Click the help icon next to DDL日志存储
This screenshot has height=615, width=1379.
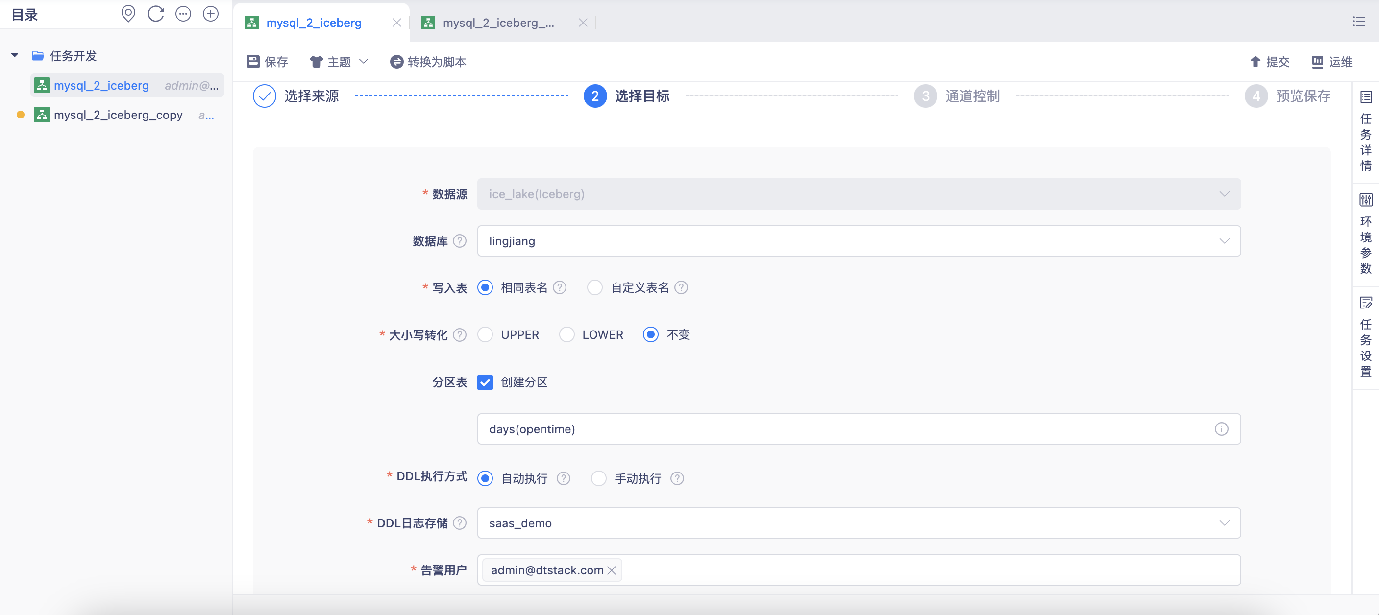point(459,523)
